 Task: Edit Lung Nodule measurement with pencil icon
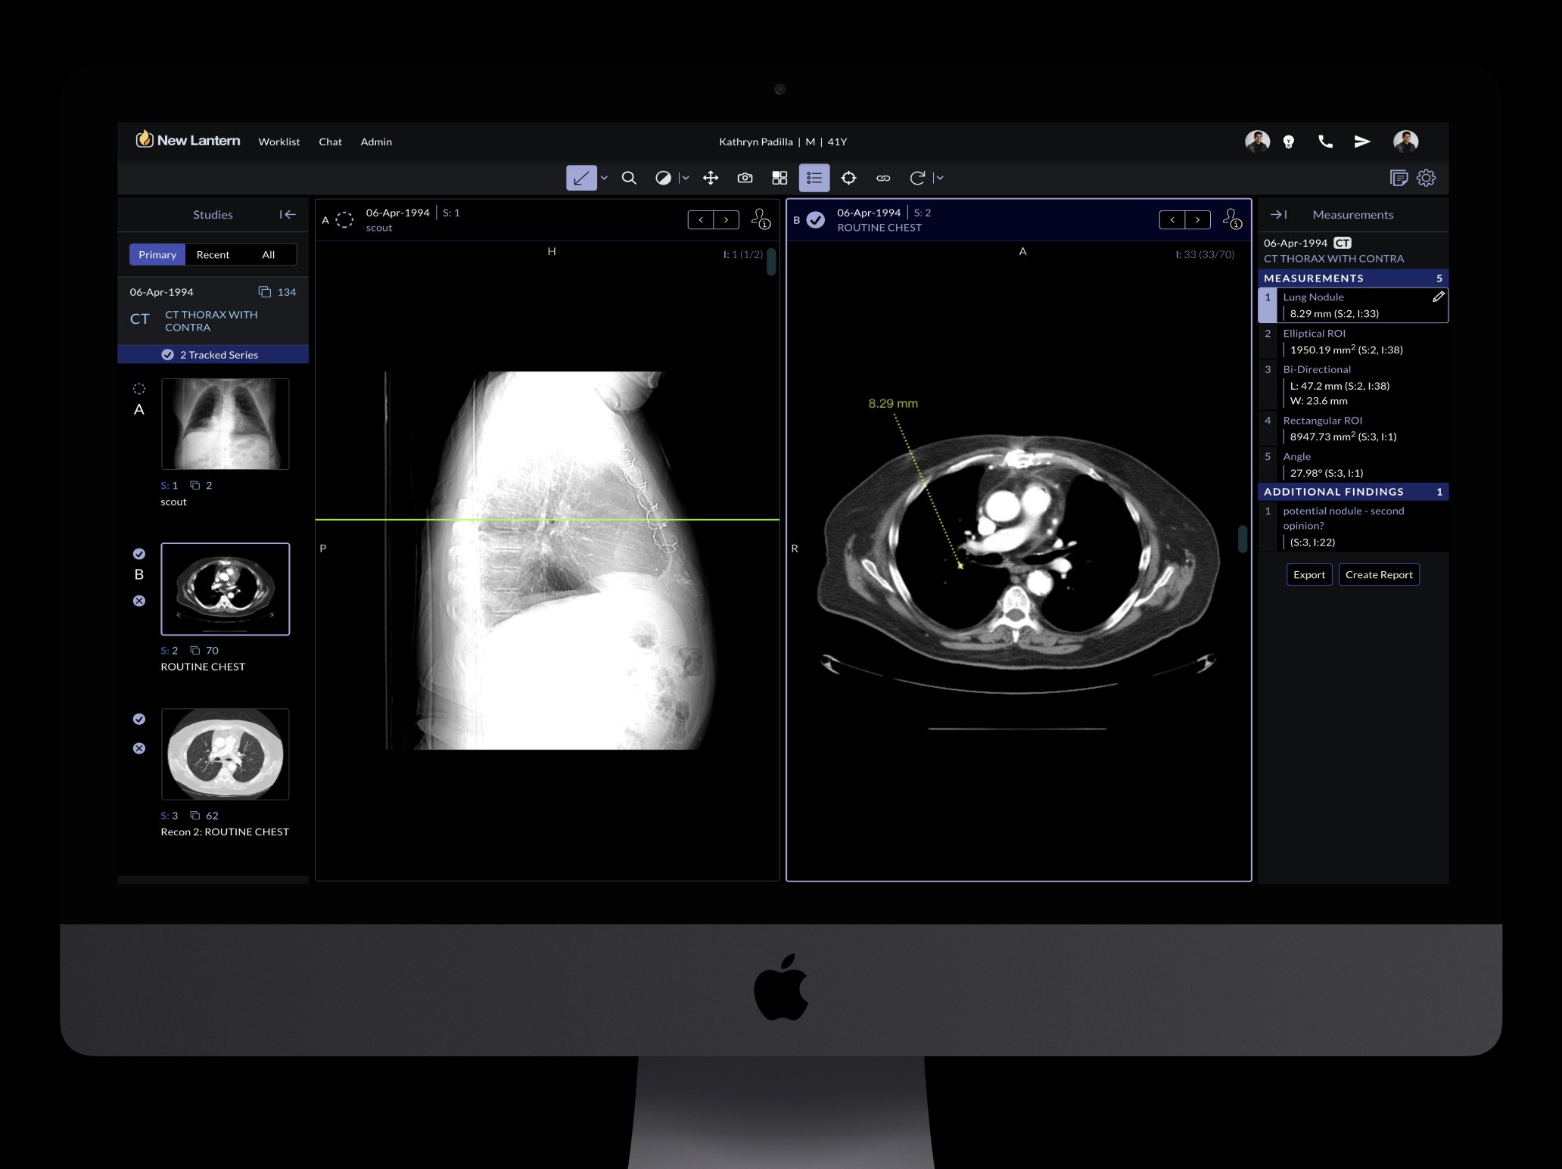point(1438,297)
